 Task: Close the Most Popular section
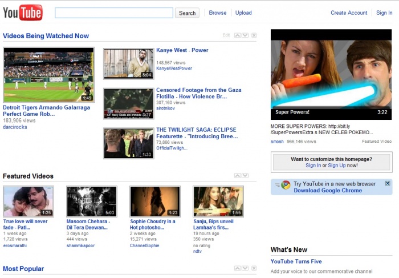point(254,268)
